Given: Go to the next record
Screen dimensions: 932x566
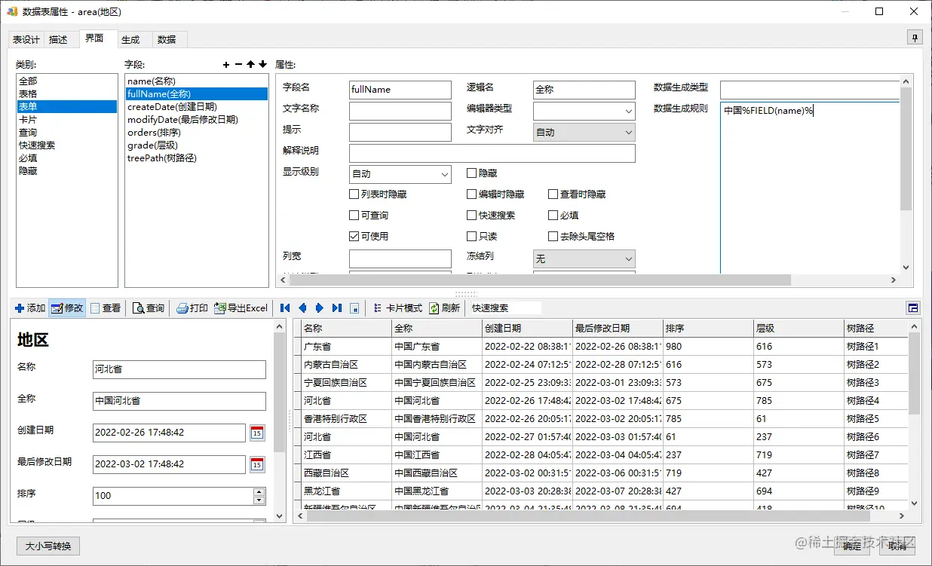Looking at the screenshot, I should coord(320,308).
